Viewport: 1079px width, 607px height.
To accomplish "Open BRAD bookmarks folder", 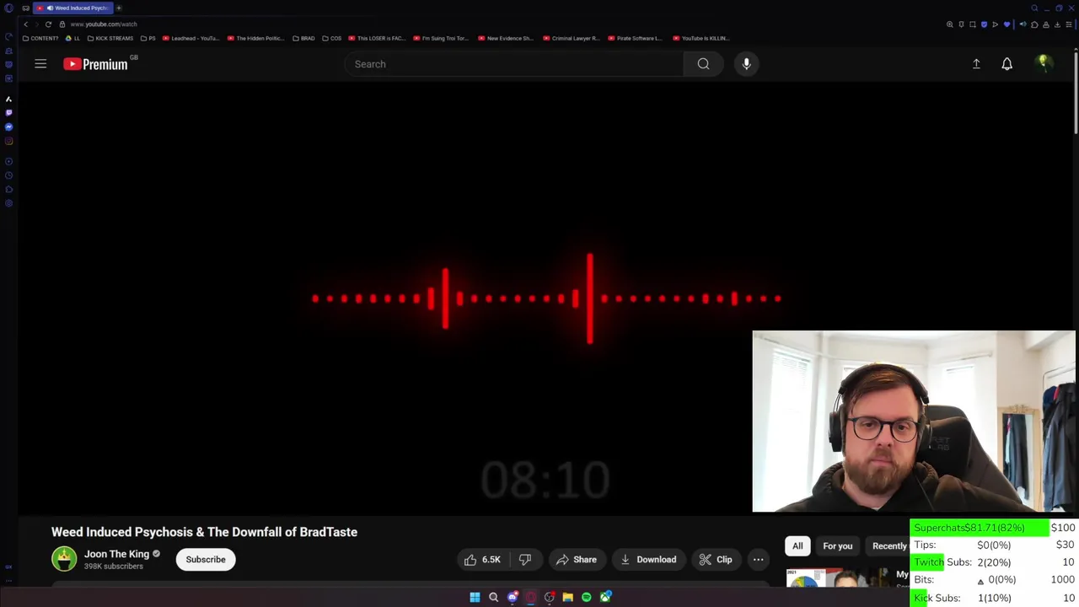I will [303, 38].
